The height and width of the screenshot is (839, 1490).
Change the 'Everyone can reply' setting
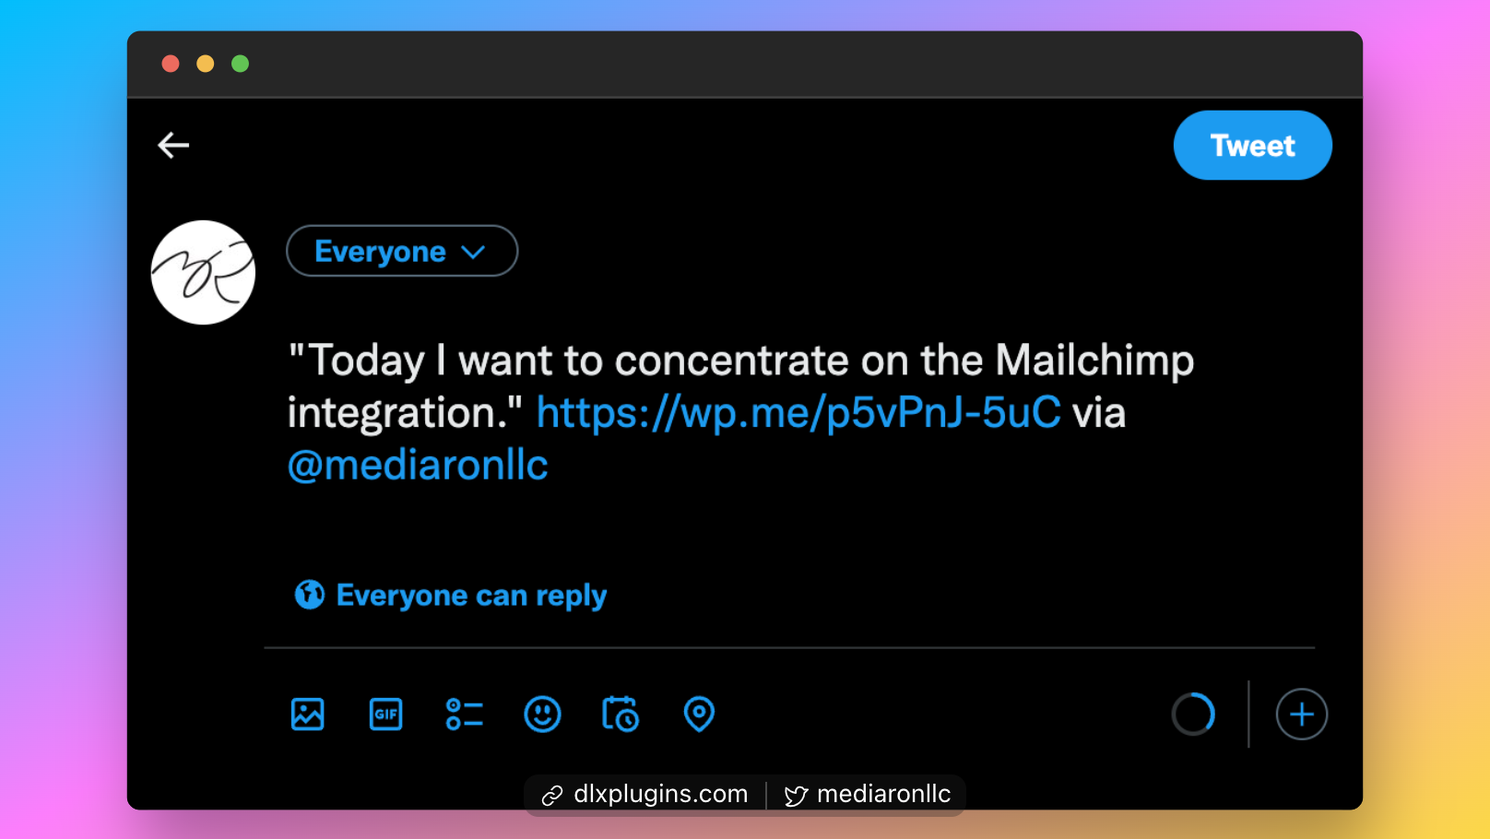tap(471, 596)
